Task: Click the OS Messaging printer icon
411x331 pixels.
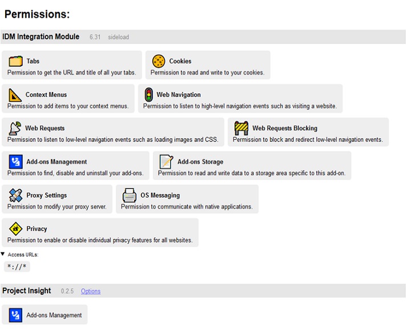Action: [x=130, y=196]
